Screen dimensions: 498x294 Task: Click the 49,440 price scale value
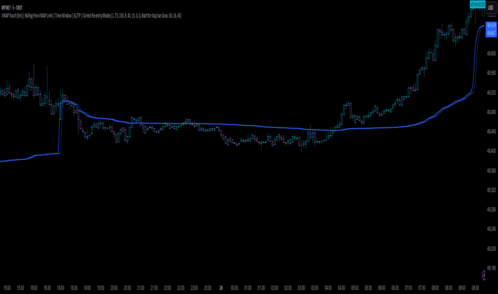492,131
